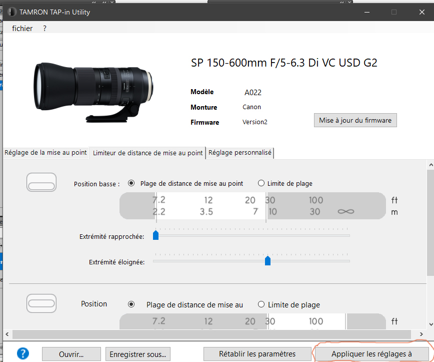
Task: Click the lower switch position icon
Action: point(41,182)
